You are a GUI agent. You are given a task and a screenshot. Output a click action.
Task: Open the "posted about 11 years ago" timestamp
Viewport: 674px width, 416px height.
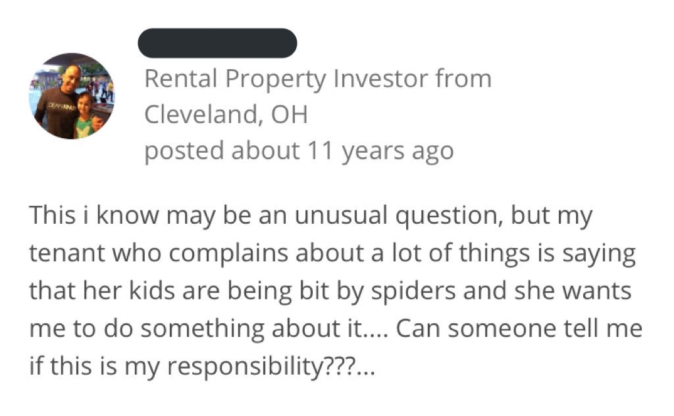[299, 151]
